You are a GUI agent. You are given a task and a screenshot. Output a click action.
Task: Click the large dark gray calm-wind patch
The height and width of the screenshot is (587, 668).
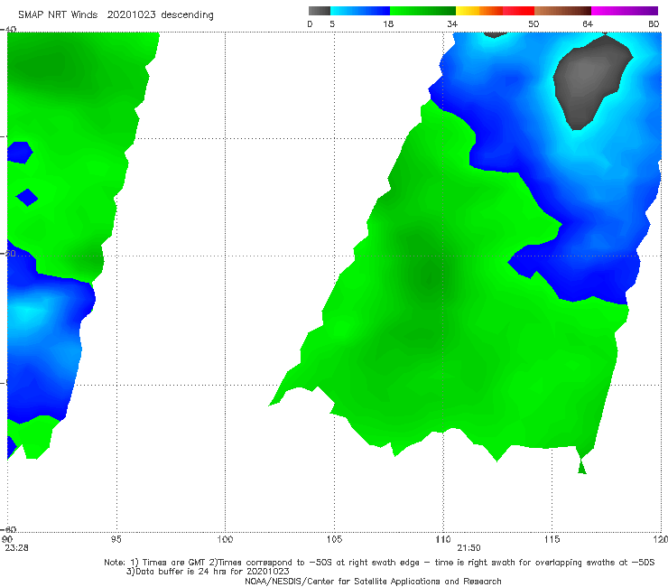(590, 81)
